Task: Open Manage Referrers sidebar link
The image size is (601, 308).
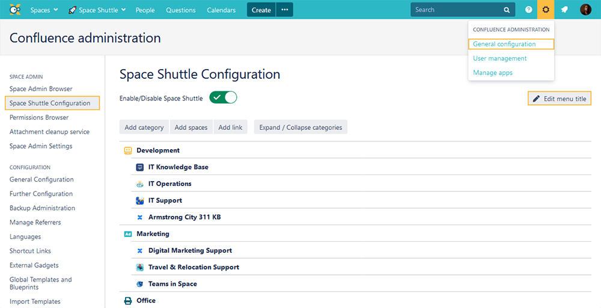Action: pyautogui.click(x=35, y=222)
